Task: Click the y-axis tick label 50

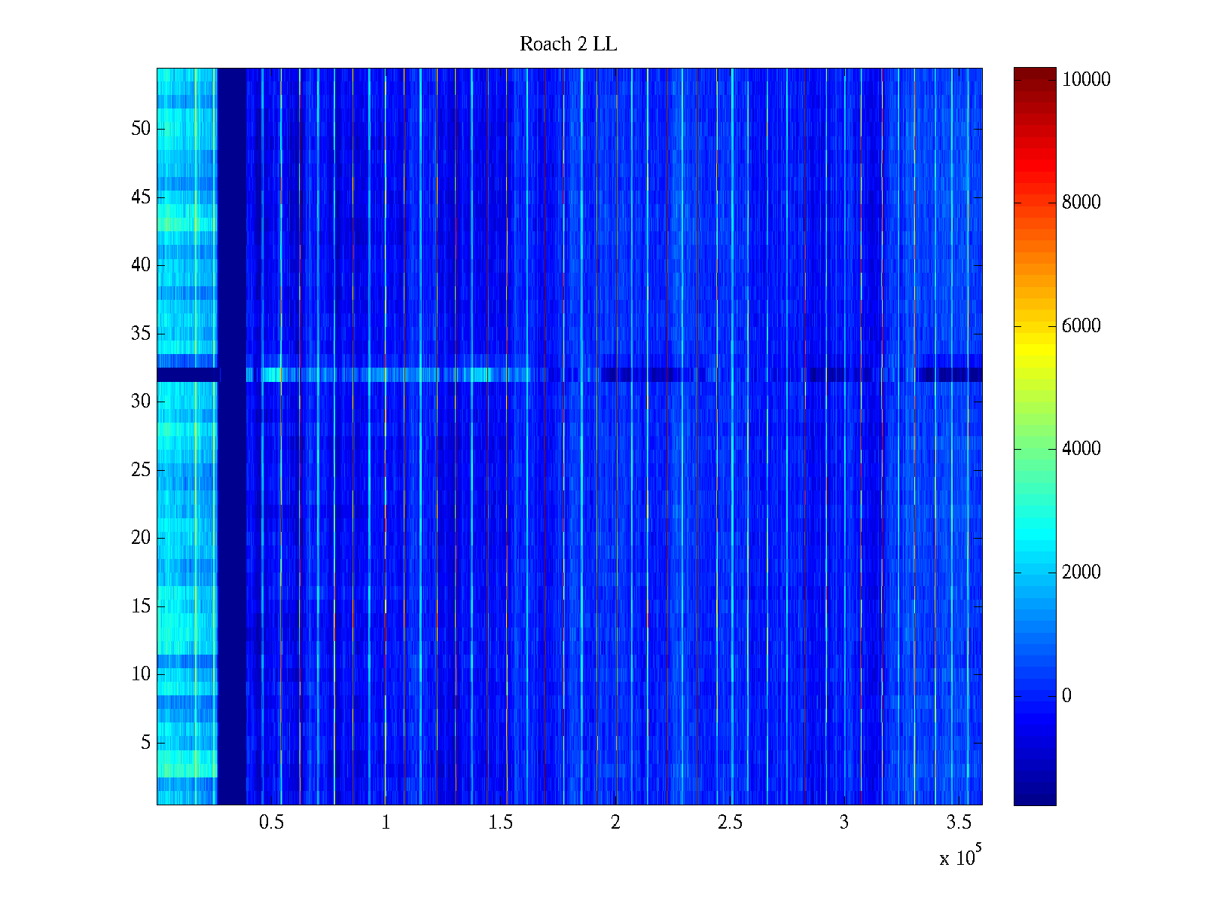Action: 141,129
